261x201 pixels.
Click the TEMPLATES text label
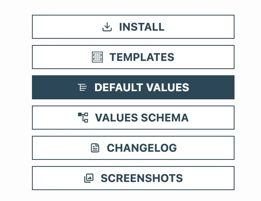click(x=142, y=57)
